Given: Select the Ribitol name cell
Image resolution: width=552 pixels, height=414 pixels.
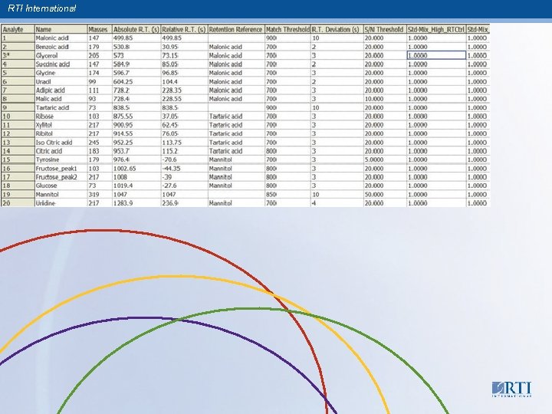Looking at the screenshot, I should click(61, 133).
